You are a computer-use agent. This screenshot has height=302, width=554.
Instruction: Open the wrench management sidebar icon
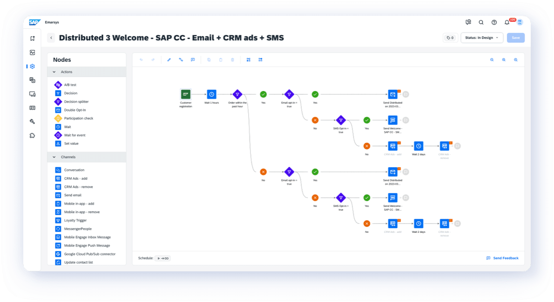[x=33, y=122]
